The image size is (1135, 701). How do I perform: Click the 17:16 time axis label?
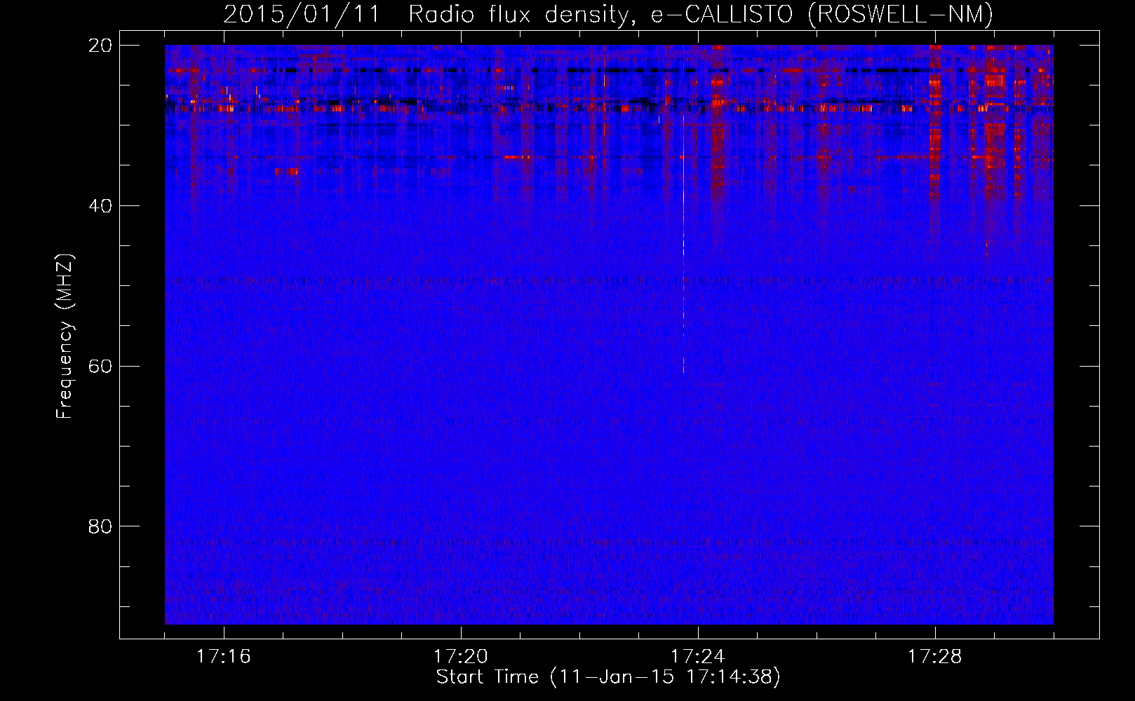(x=224, y=657)
